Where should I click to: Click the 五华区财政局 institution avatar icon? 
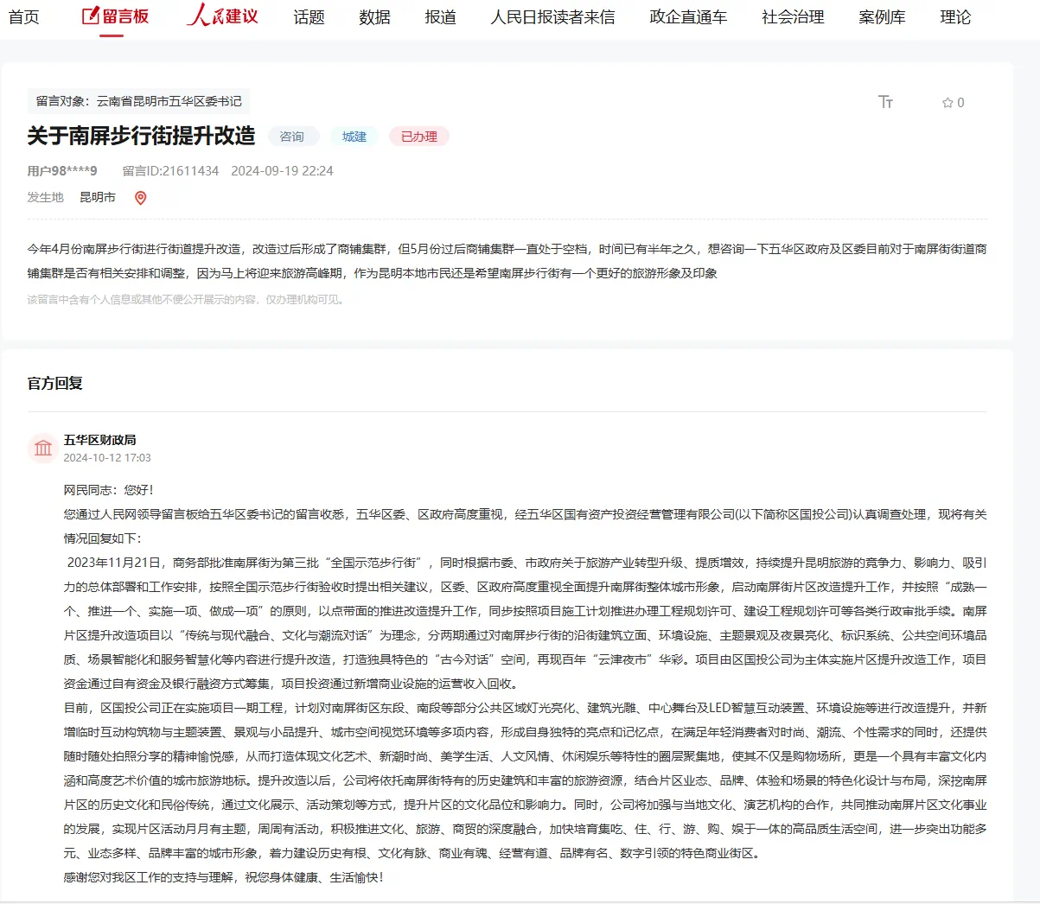click(x=42, y=448)
